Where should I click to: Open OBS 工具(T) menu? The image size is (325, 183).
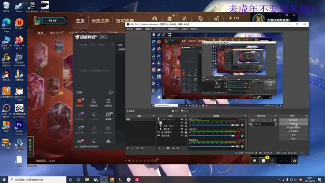coord(184,29)
